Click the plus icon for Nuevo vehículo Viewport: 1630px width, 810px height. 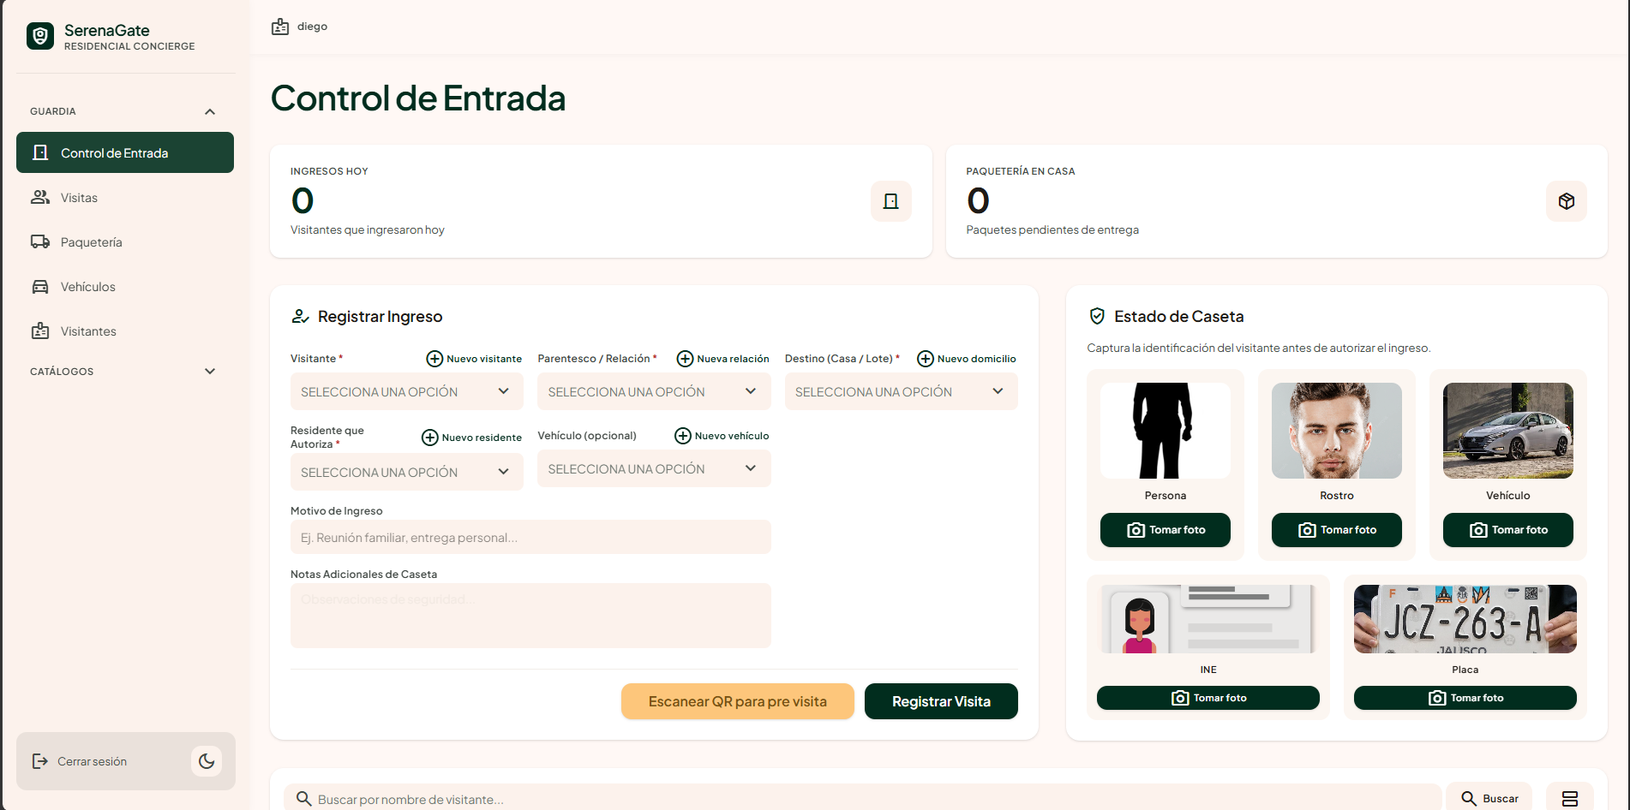click(683, 436)
